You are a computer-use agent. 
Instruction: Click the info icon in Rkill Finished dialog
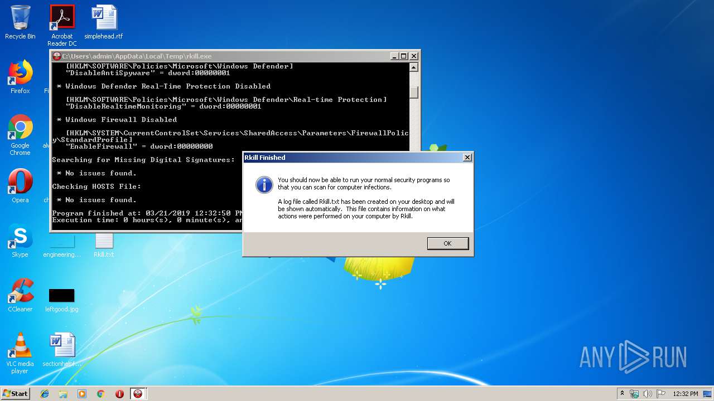point(264,184)
